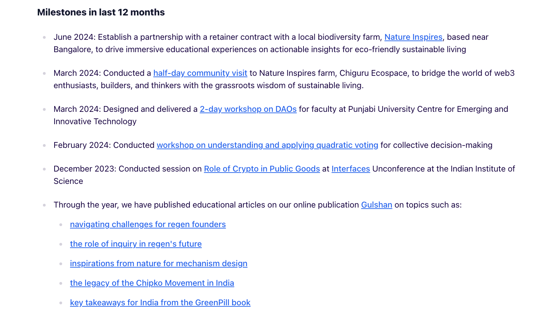This screenshot has height=317, width=552.
Task: Click the Interfaces link
Action: [350, 169]
